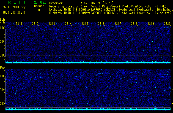The image size is (173, 113).
Task: Click the Lch cyan power level strip
Action: (88, 63)
